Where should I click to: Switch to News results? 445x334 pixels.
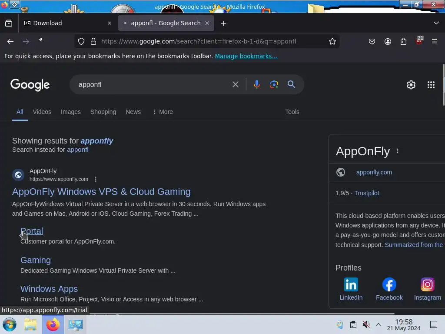point(133,112)
